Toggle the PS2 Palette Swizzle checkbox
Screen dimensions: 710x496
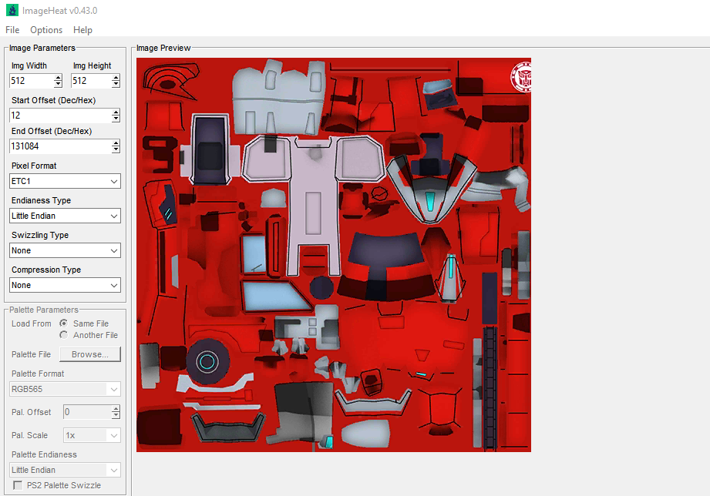[x=18, y=485]
